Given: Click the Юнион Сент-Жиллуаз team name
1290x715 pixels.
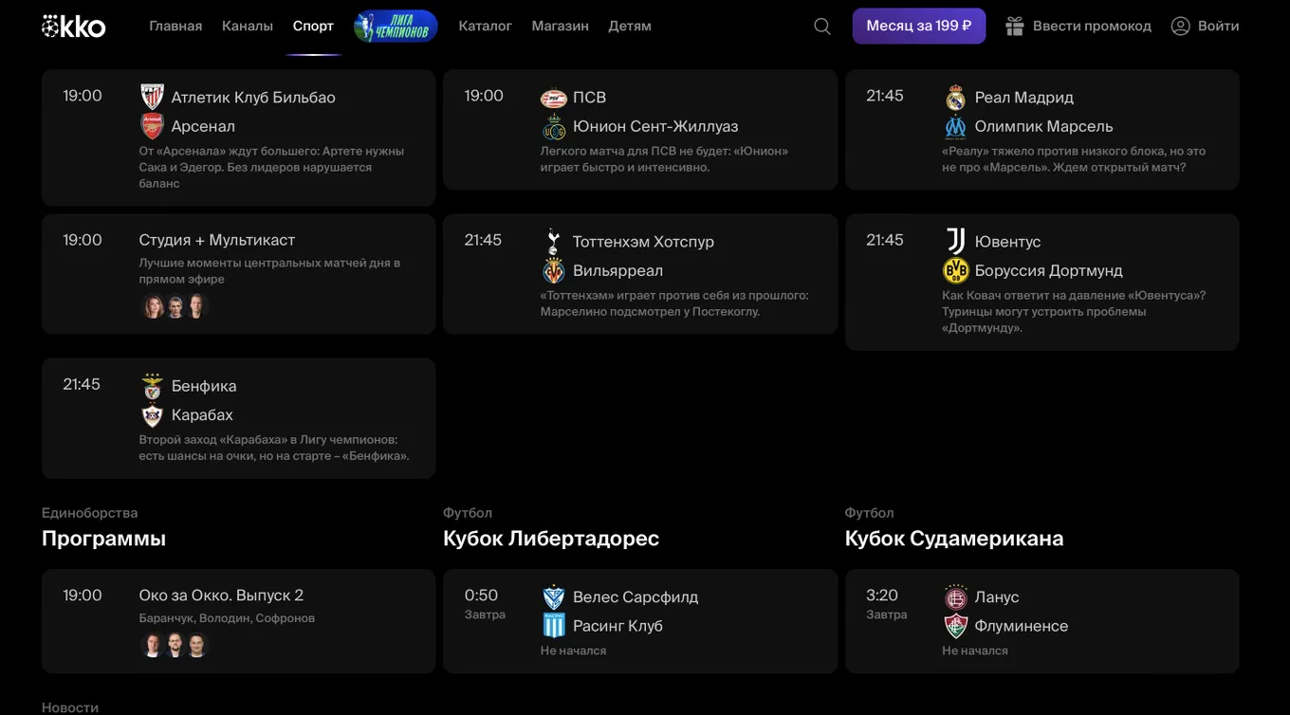Looking at the screenshot, I should (655, 126).
